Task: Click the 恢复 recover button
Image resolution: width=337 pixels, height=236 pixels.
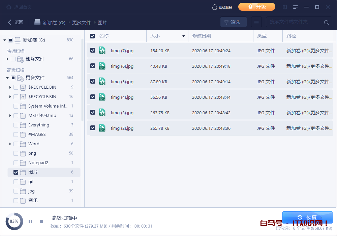Action: pyautogui.click(x=307, y=216)
